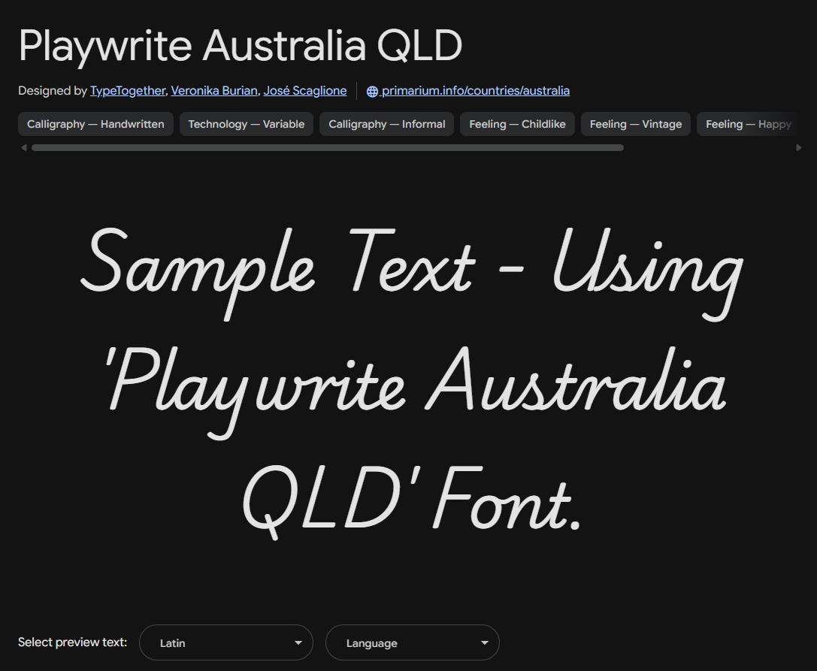Click the horizontal tags scrollbar thumb
Image resolution: width=817 pixels, height=671 pixels.
click(327, 148)
